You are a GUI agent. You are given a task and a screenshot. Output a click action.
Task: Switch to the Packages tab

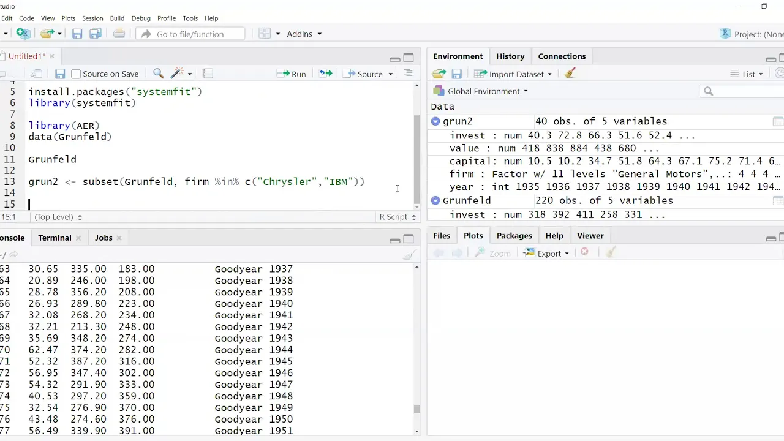514,235
